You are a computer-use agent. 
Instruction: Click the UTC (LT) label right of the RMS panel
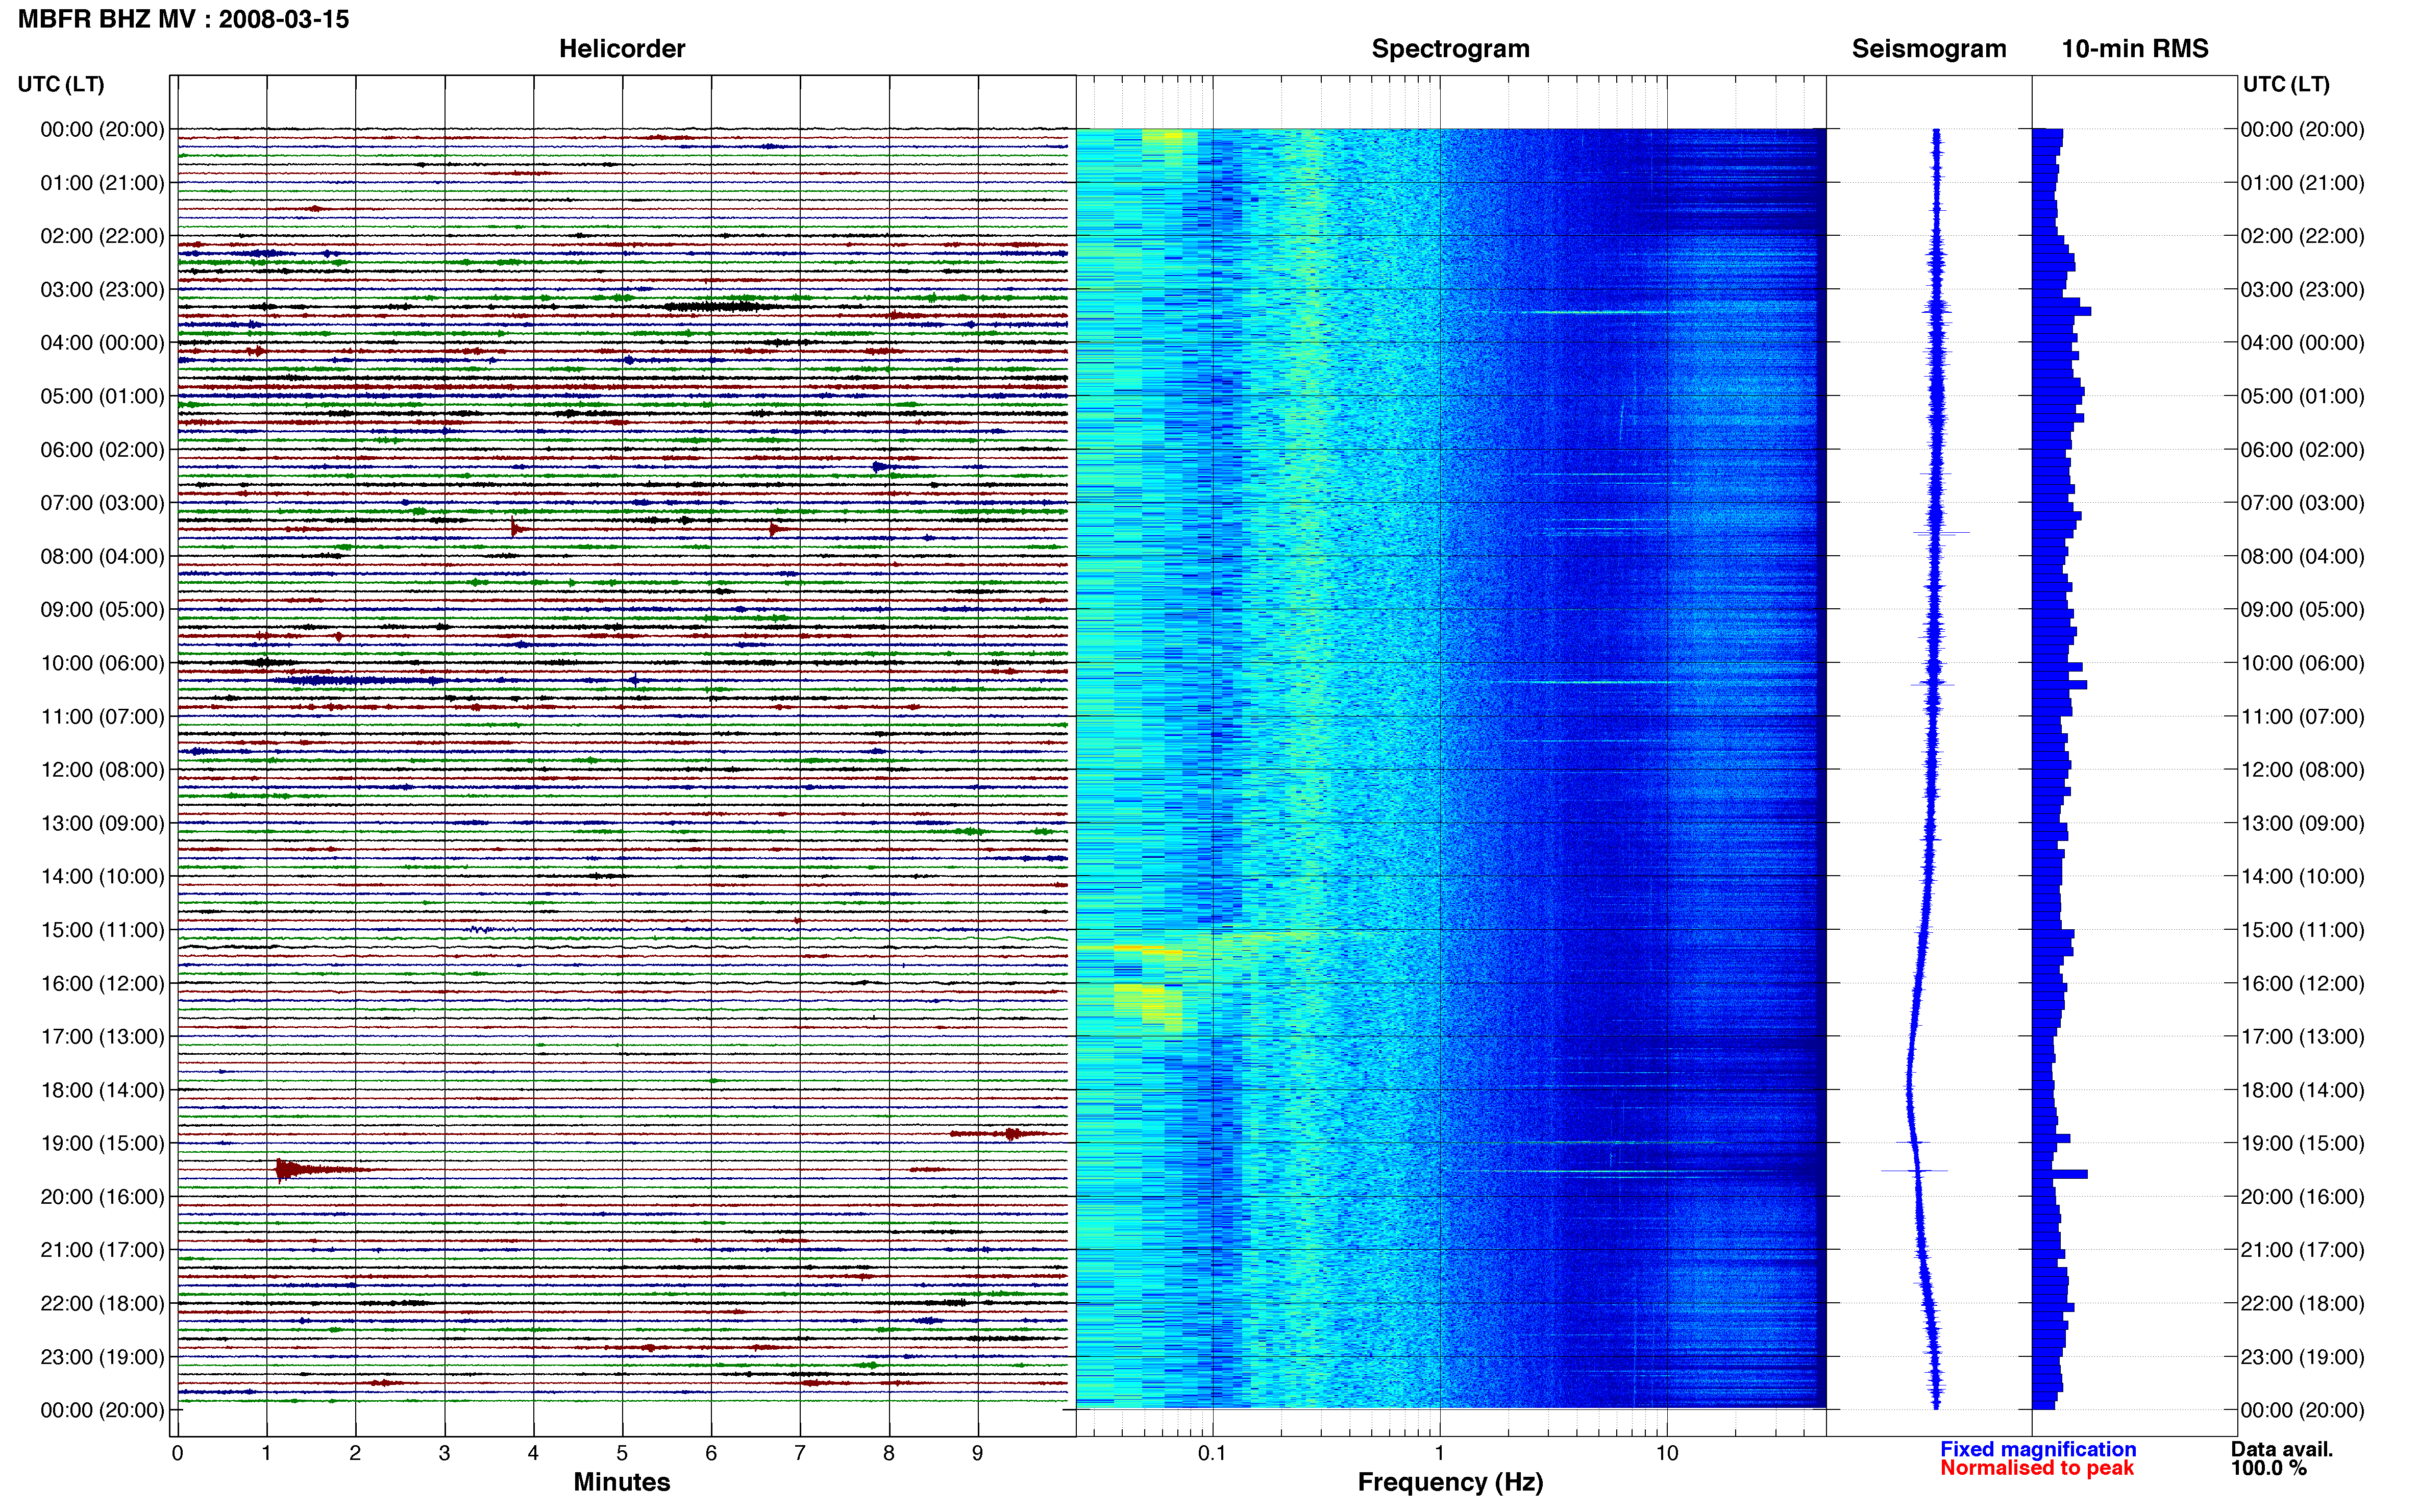[x=2286, y=84]
